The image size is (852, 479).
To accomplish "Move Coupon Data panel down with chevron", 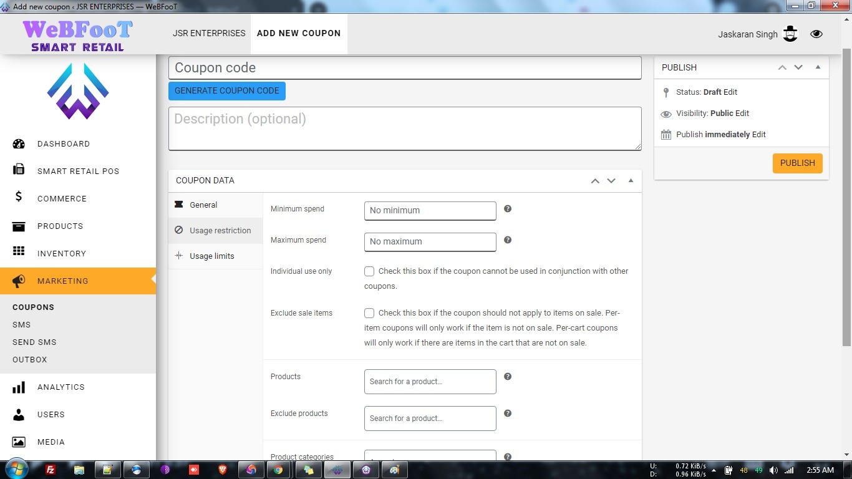I will [611, 181].
